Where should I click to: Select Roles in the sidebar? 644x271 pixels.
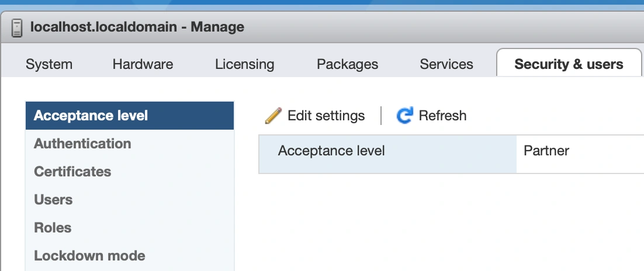coord(53,228)
